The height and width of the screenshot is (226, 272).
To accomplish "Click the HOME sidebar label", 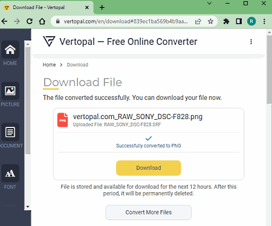I will pos(10,63).
